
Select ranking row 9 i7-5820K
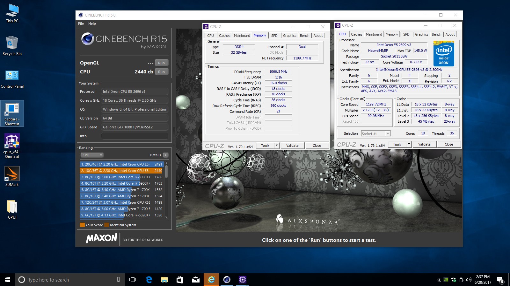pos(122,215)
